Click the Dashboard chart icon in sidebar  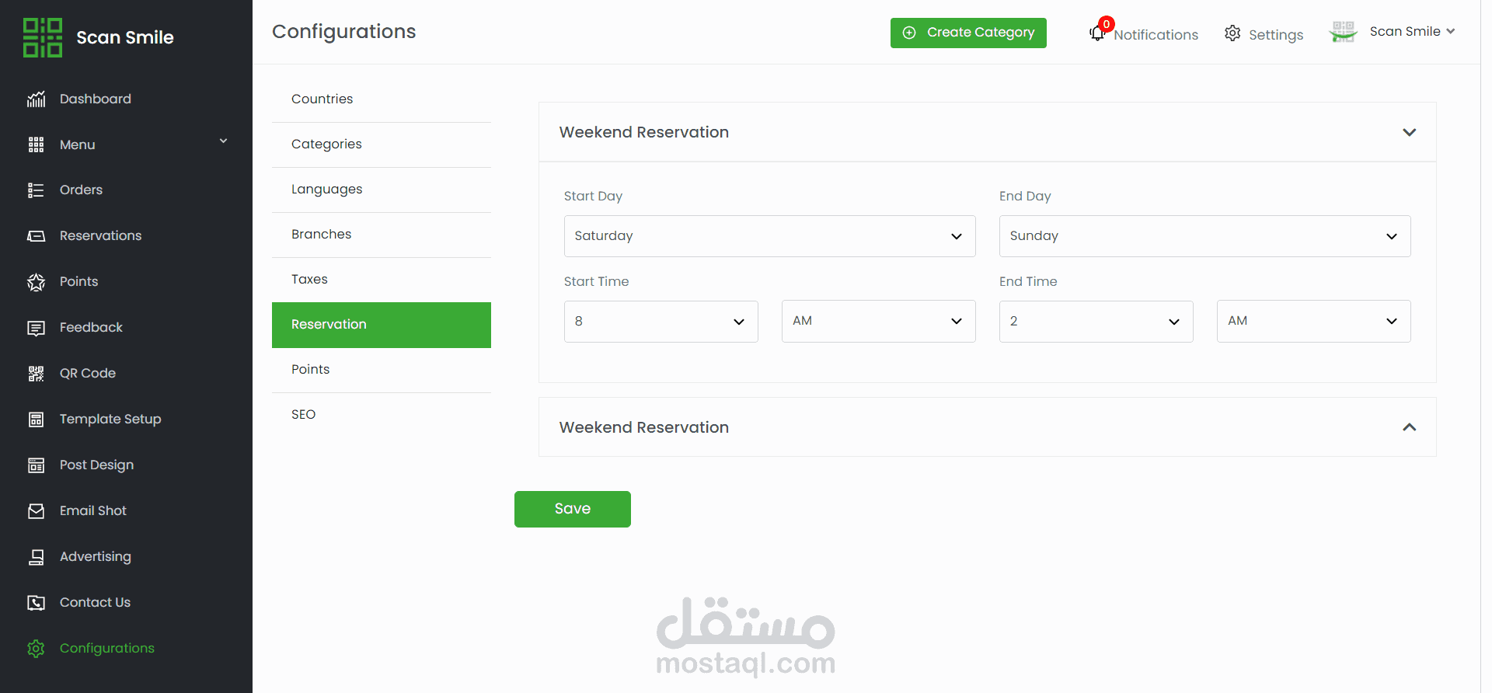36,99
